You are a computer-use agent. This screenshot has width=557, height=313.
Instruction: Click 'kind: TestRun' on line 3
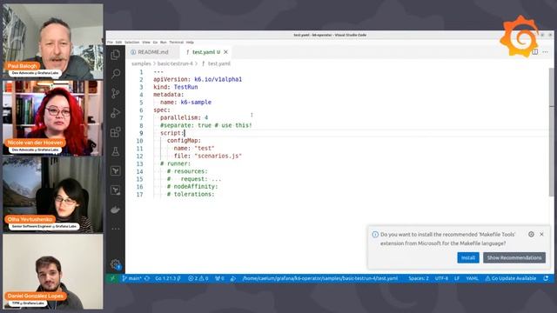point(176,87)
